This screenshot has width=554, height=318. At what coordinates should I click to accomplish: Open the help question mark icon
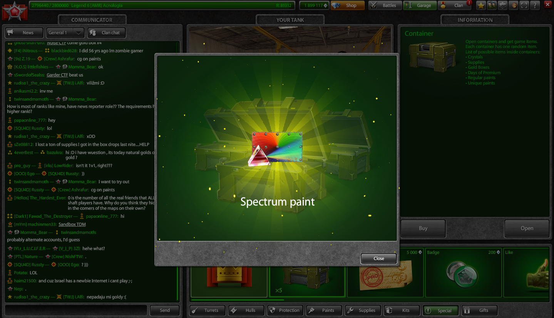coord(535,5)
